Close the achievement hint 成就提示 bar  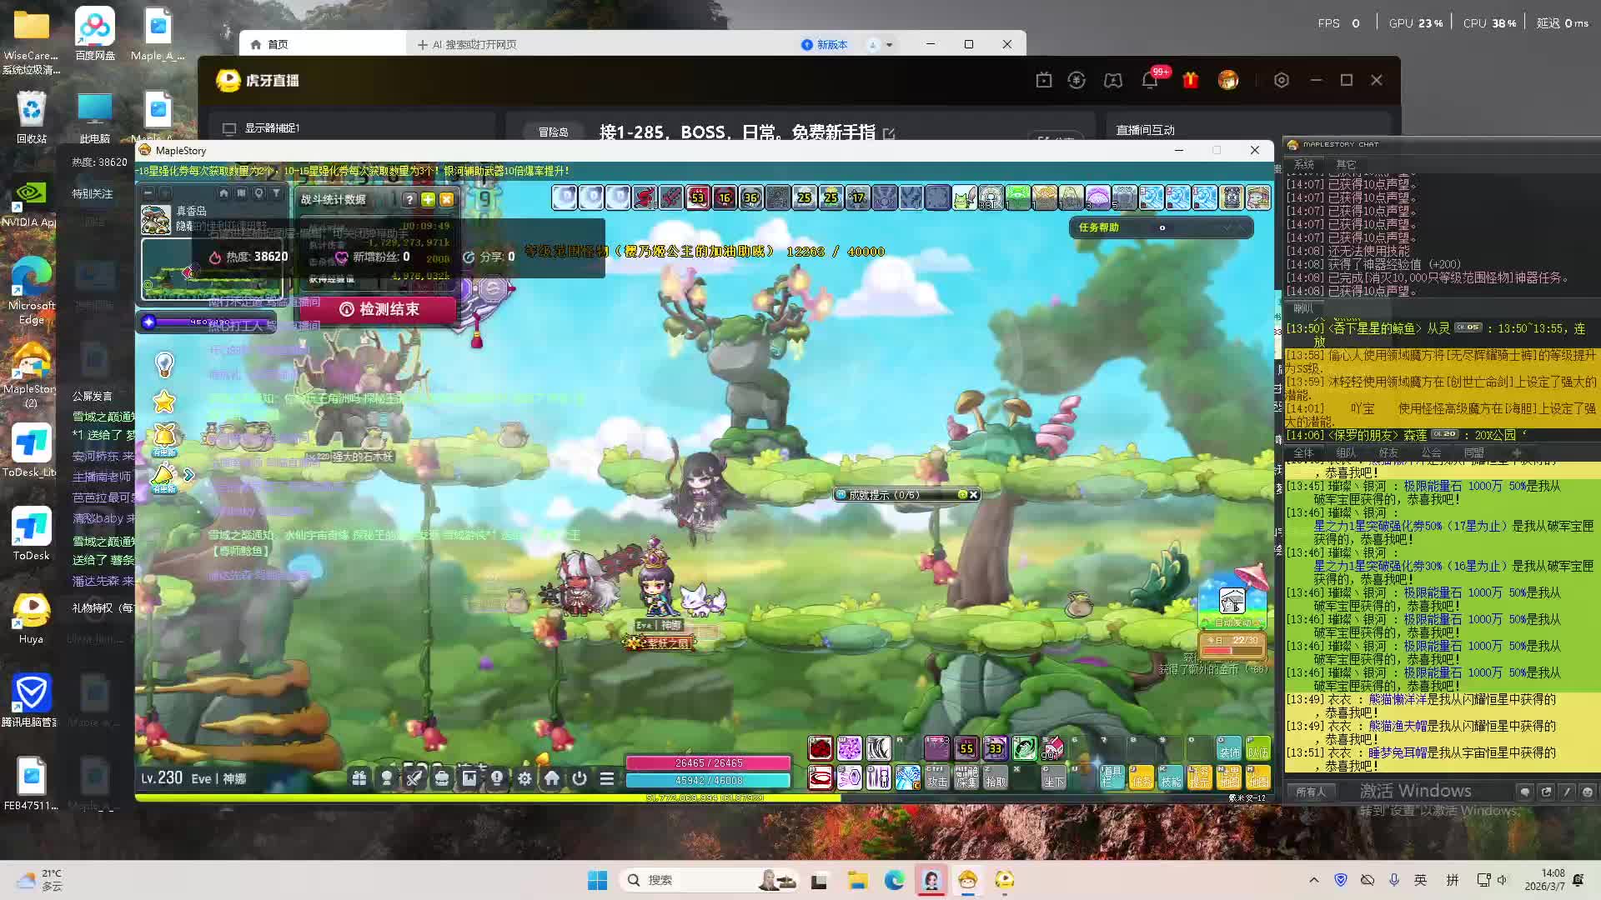[x=973, y=495]
